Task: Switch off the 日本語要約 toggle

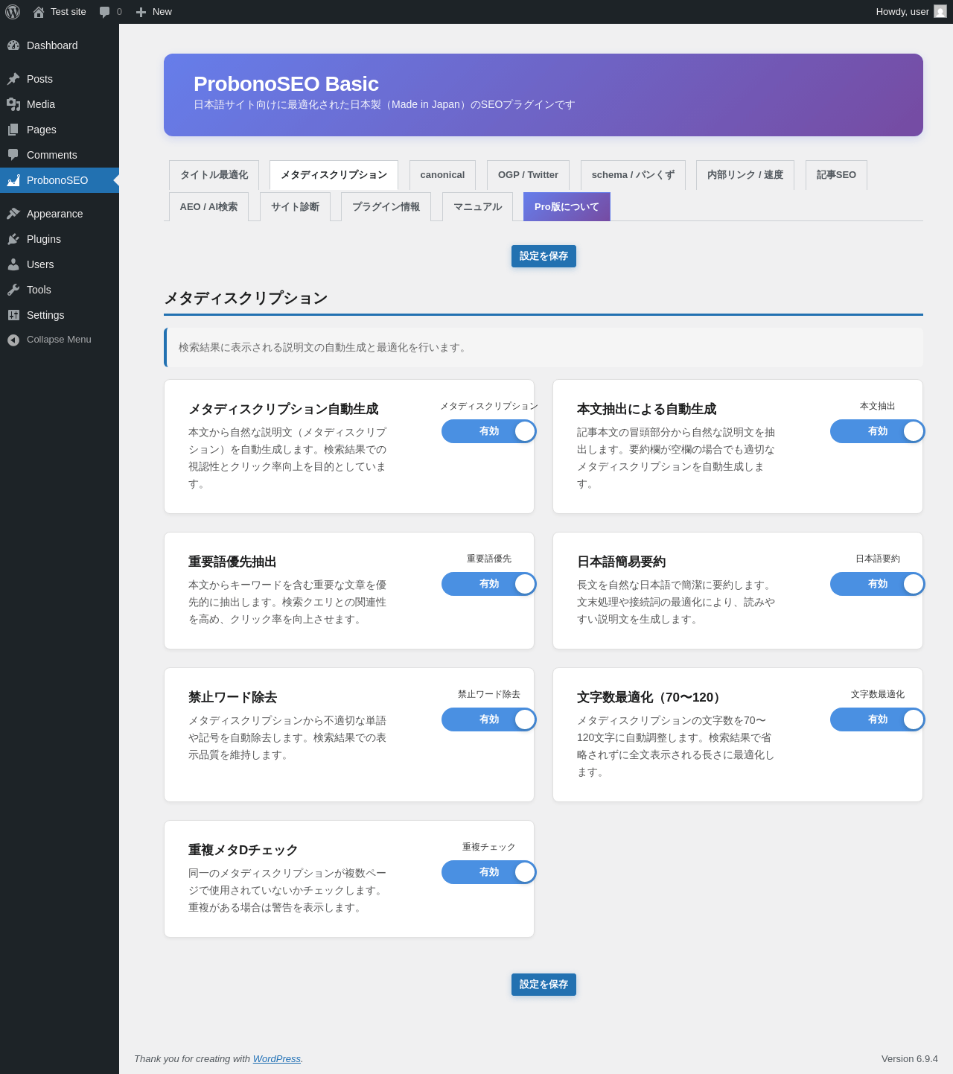Action: click(878, 584)
